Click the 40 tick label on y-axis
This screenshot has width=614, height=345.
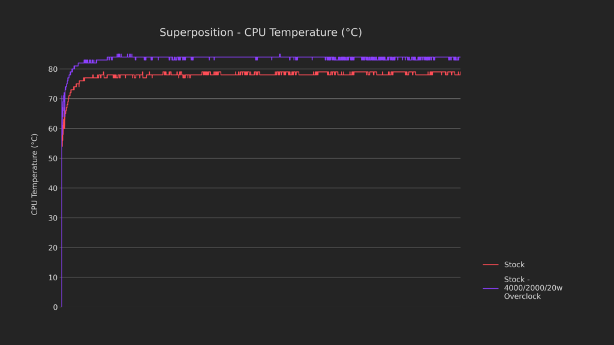pyautogui.click(x=53, y=188)
